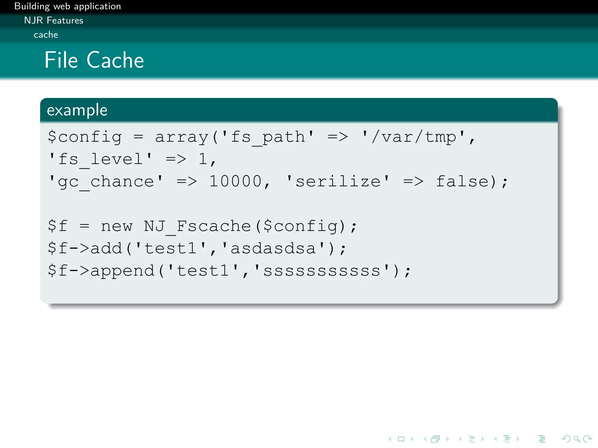Click the stacked frames icon
The width and height of the screenshot is (598, 448).
436,439
